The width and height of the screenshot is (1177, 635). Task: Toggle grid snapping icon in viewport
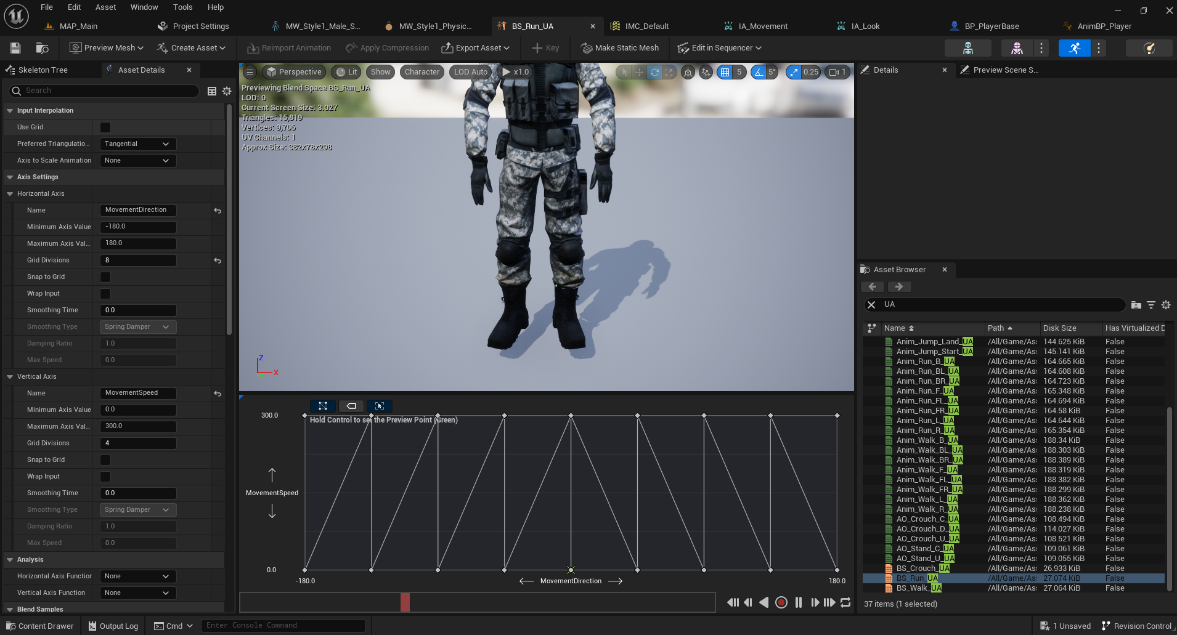(725, 72)
